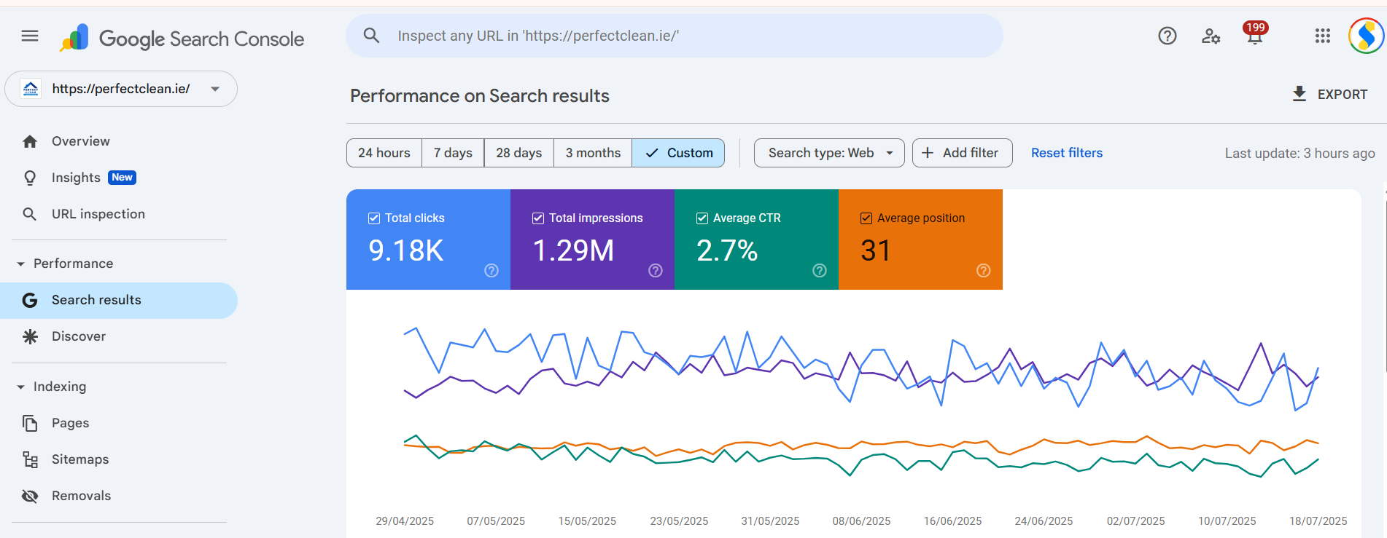This screenshot has width=1387, height=538.
Task: Collapse the Performance section in sidebar
Action: click(20, 264)
